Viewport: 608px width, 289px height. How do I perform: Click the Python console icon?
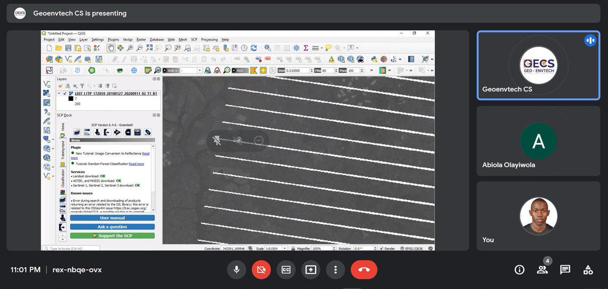[x=374, y=59]
